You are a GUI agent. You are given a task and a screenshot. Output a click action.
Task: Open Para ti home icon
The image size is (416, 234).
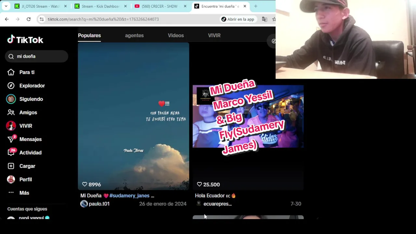11,72
